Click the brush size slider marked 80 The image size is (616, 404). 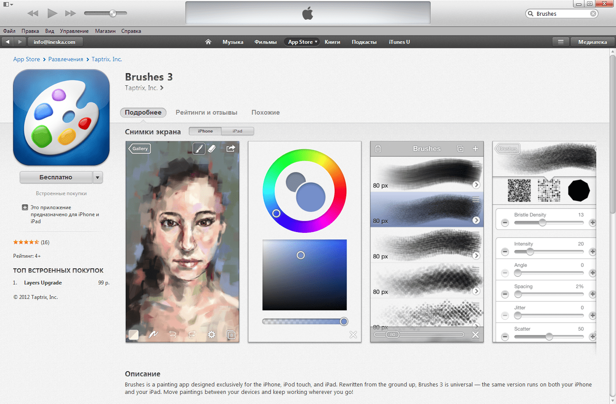click(419, 334)
